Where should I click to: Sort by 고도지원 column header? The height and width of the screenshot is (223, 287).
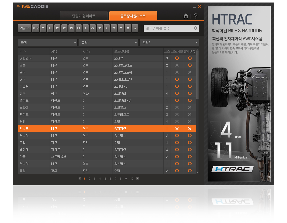coord(177,51)
